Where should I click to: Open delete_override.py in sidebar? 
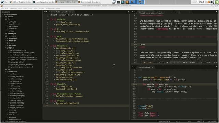(x=17, y=77)
